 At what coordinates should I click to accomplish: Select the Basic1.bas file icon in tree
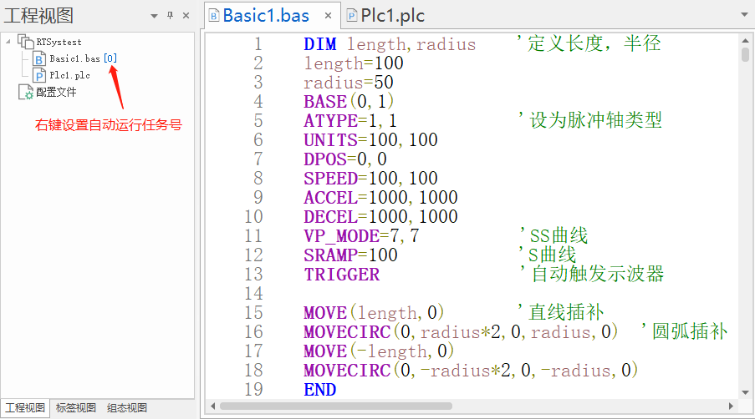39,58
